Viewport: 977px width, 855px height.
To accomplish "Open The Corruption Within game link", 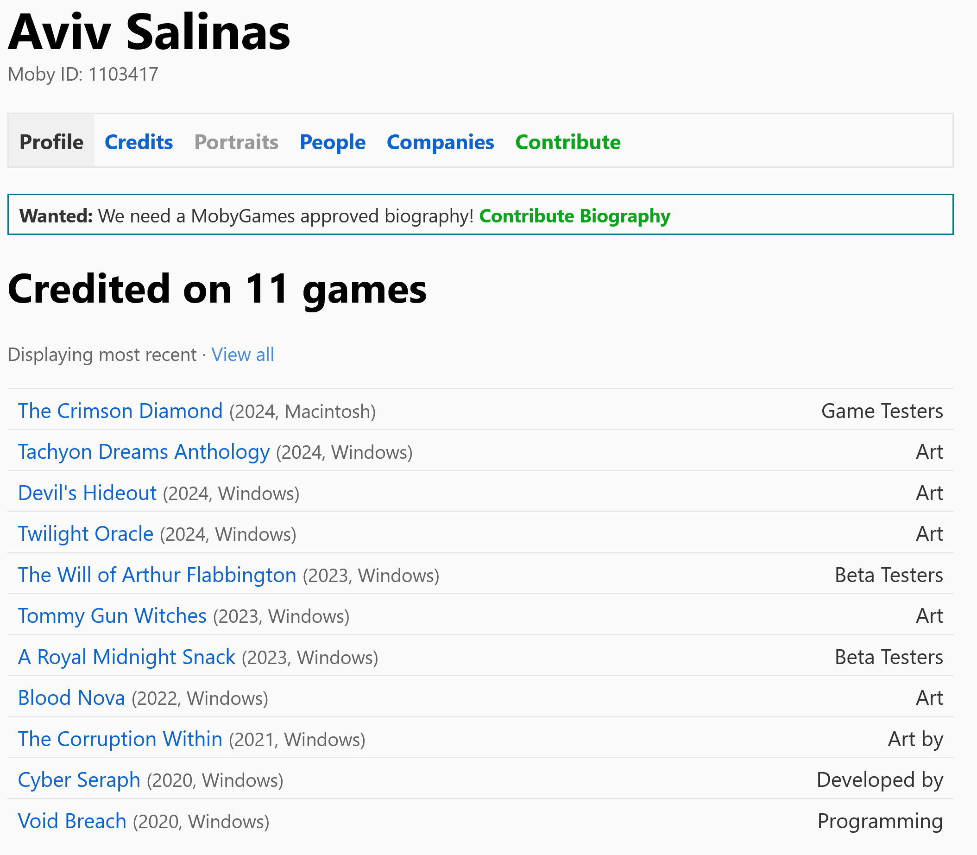I will point(120,739).
